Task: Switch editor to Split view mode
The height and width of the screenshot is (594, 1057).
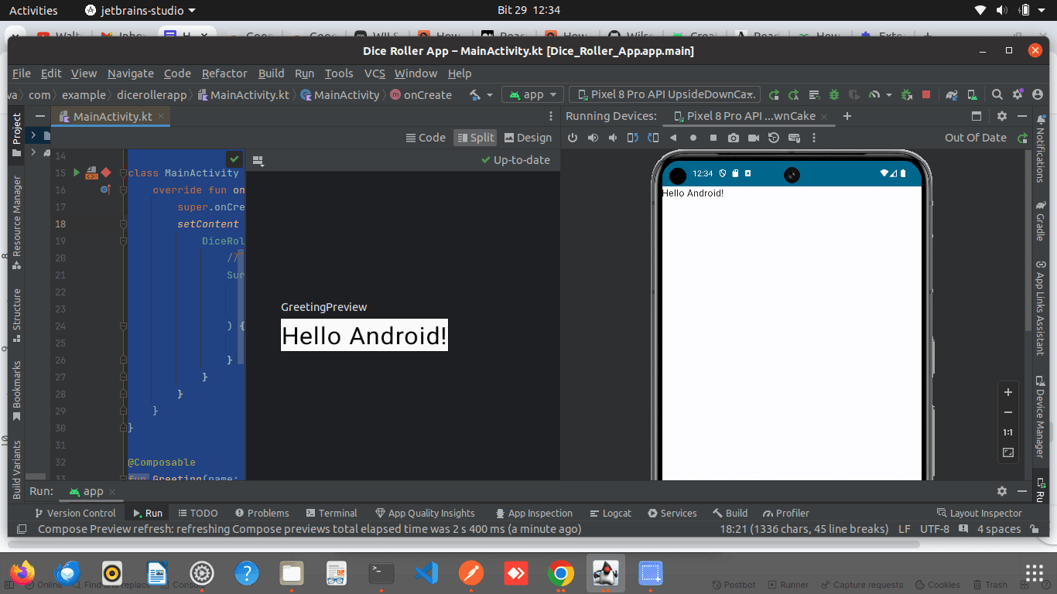Action: tap(475, 138)
